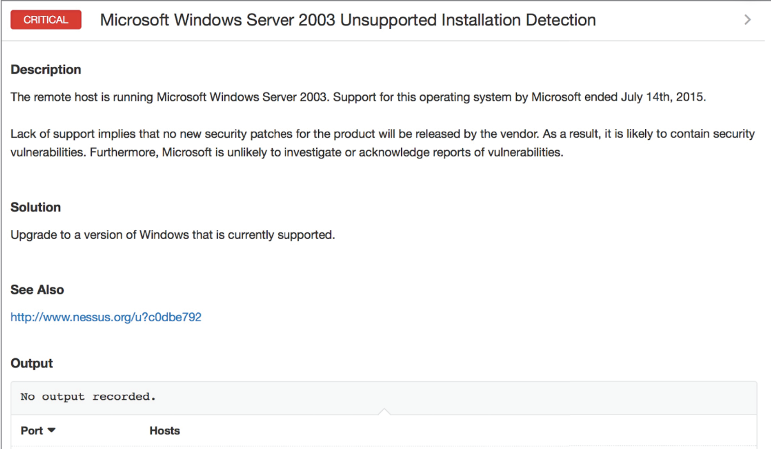Click the Port column header
The width and height of the screenshot is (771, 449).
(32, 430)
